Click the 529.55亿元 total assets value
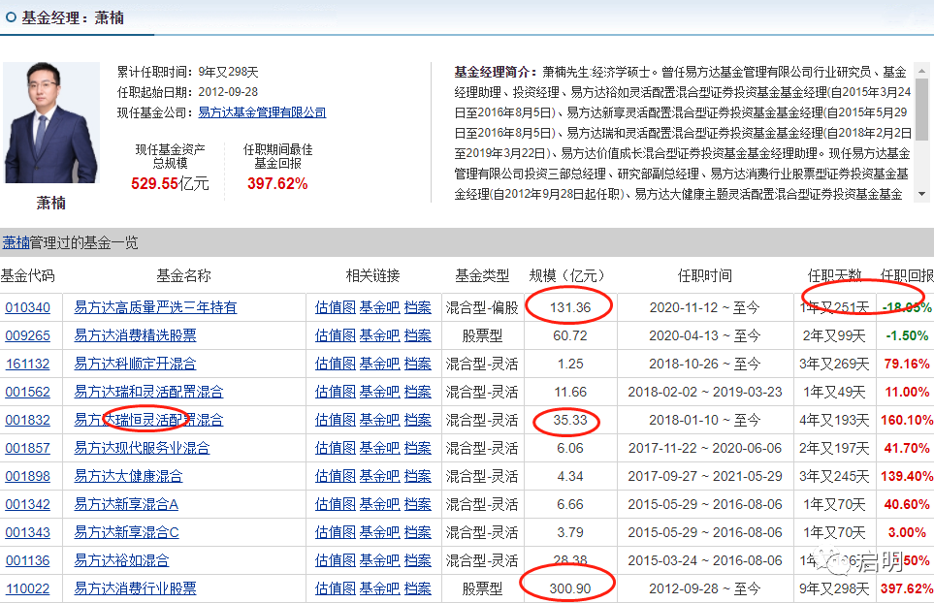 click(x=170, y=183)
